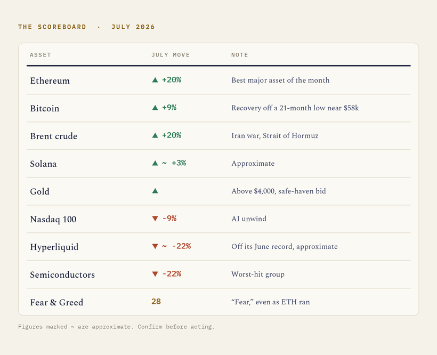
Task: Select the JULY MOVE column header
Action: click(171, 55)
